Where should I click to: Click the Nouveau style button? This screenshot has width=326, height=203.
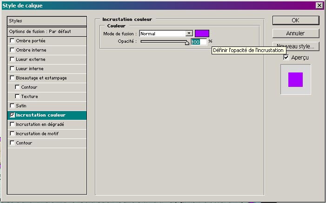[296, 46]
